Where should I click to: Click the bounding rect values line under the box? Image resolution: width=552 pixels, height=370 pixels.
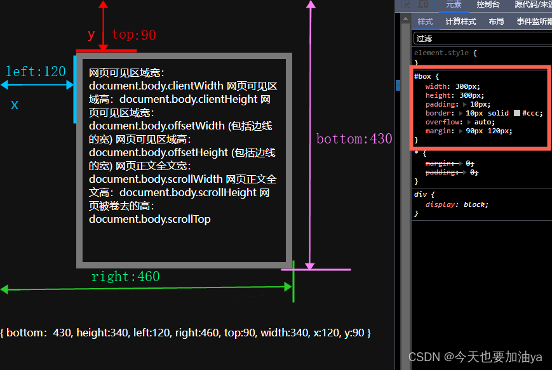tap(185, 333)
